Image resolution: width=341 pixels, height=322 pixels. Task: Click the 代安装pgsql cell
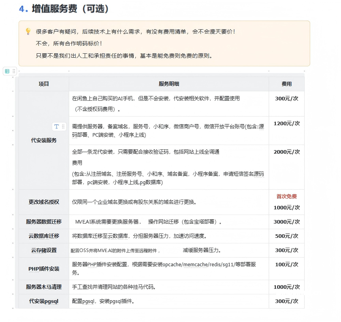coord(44,301)
